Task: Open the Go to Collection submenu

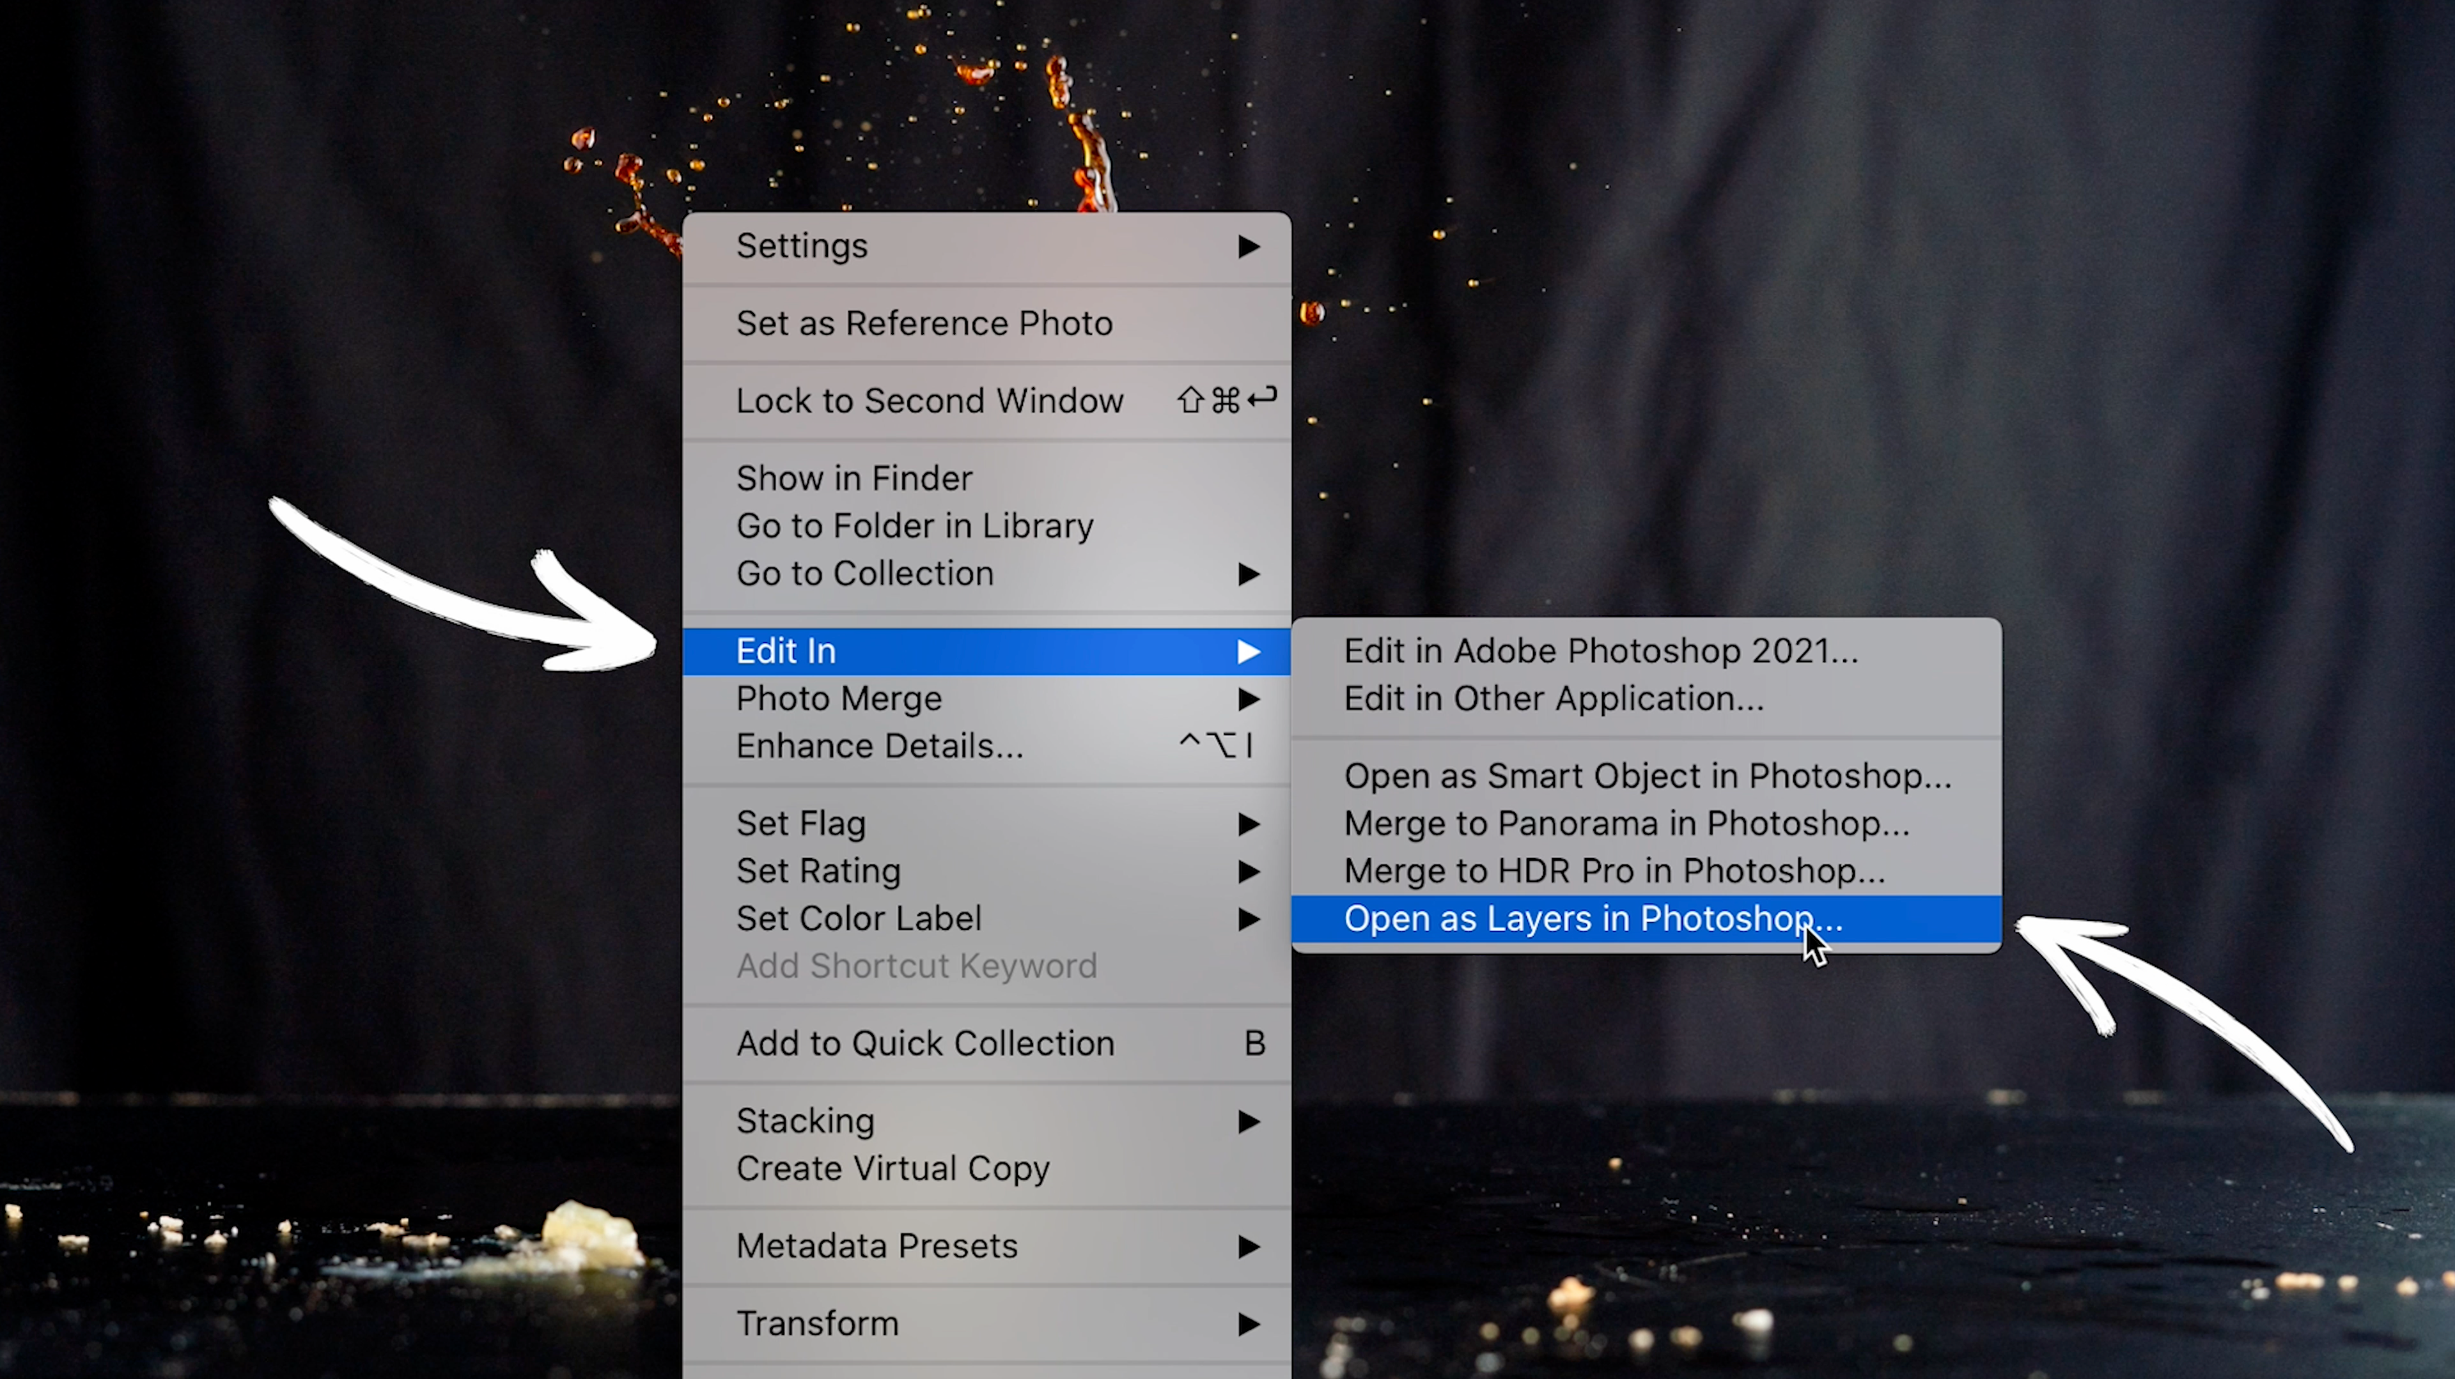Action: click(986, 573)
